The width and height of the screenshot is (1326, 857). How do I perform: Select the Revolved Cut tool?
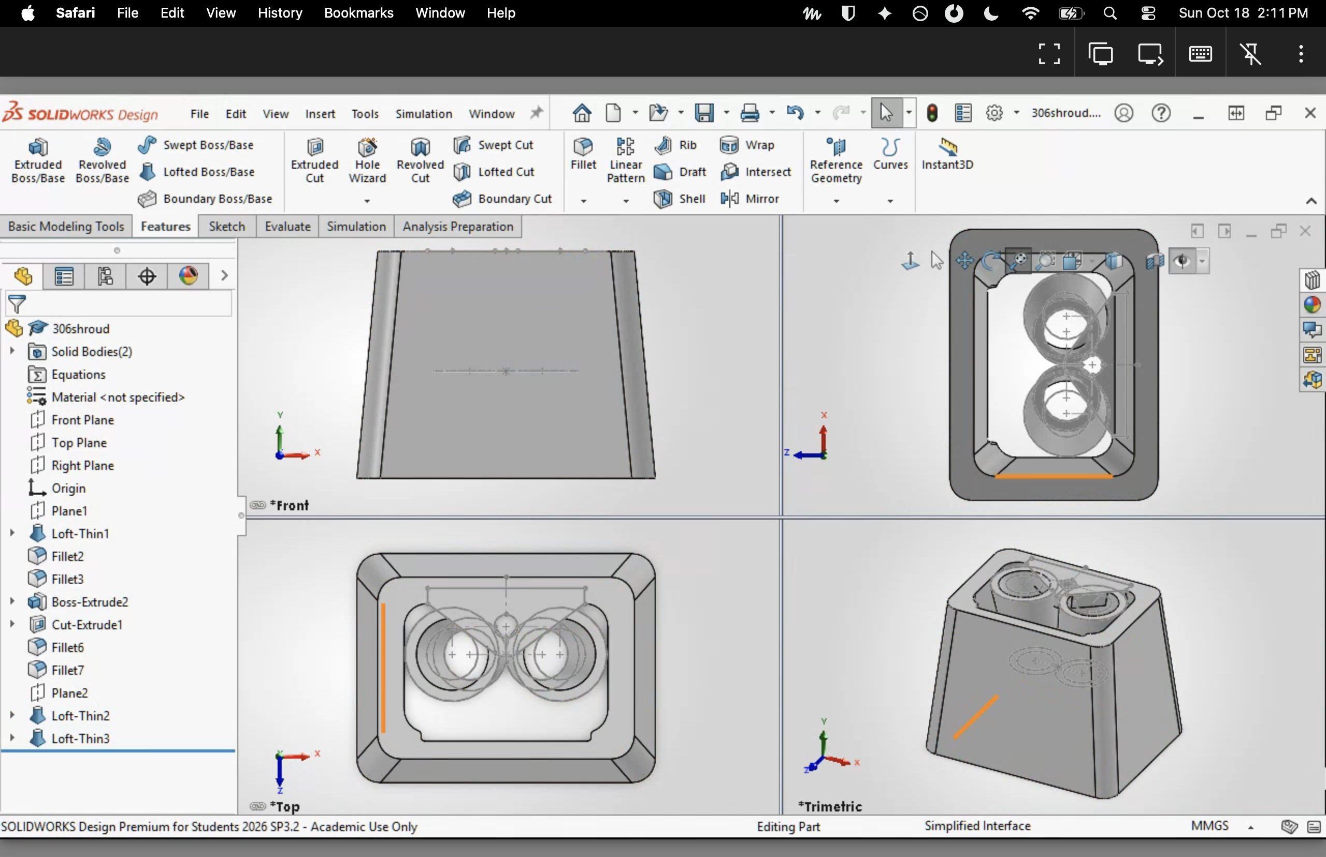click(x=420, y=160)
